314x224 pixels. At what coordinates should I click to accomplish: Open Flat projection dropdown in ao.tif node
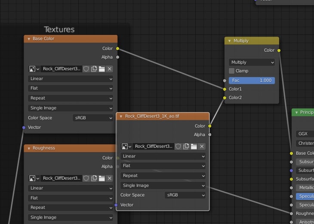pyautogui.click(x=163, y=166)
